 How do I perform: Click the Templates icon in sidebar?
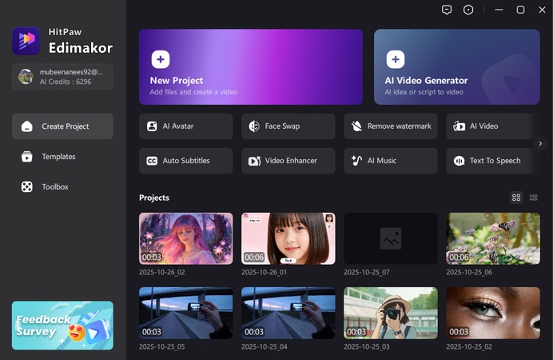[x=26, y=157]
